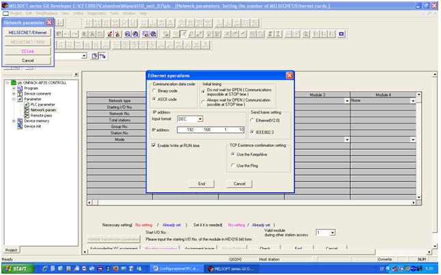Select the ASCII code radio button
Viewport: 441px width, 275px height.
click(154, 99)
